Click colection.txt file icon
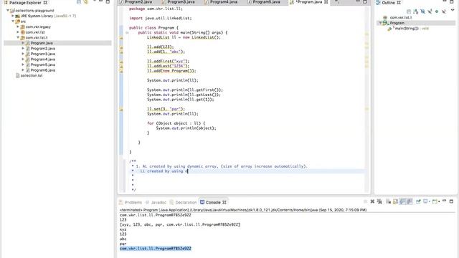Image resolution: width=459 pixels, height=258 pixels. pyautogui.click(x=17, y=75)
